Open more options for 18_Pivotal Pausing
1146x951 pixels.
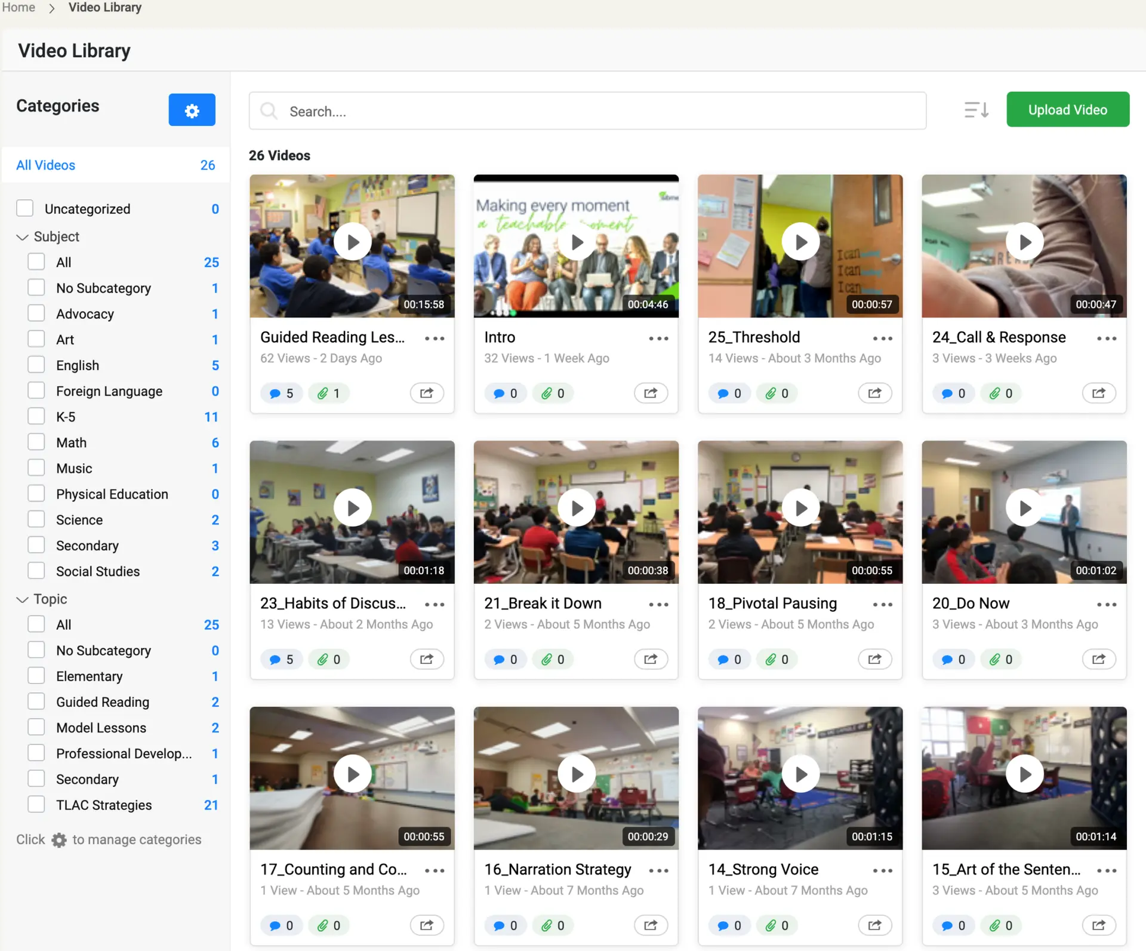click(882, 605)
